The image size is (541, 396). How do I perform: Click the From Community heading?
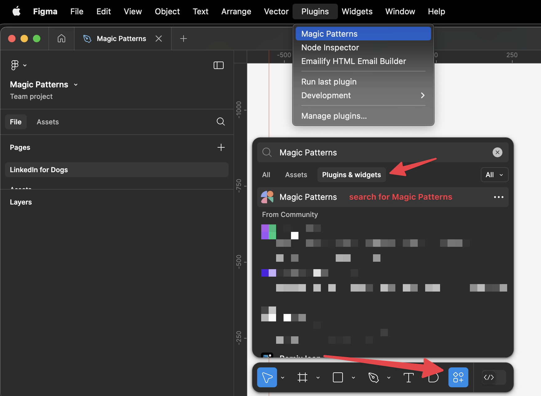(x=290, y=214)
